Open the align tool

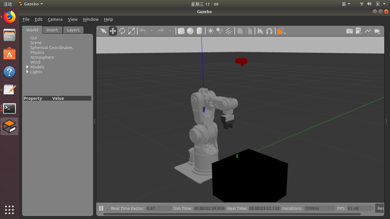point(260,31)
